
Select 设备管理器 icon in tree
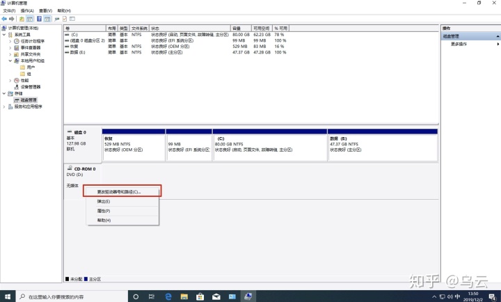pos(17,87)
